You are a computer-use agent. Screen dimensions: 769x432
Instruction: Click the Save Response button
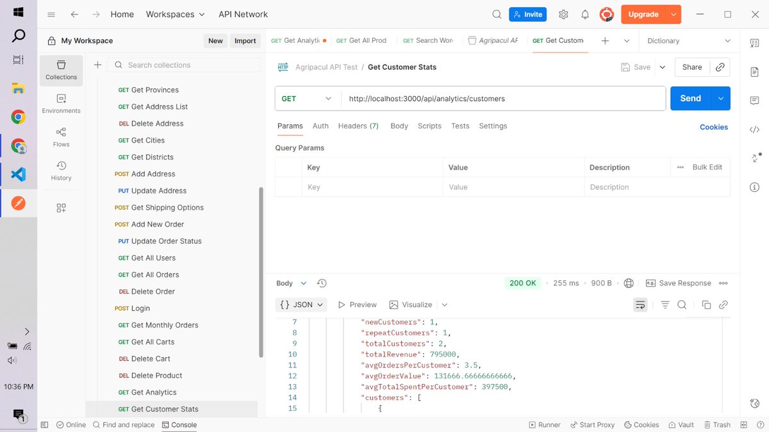point(678,283)
